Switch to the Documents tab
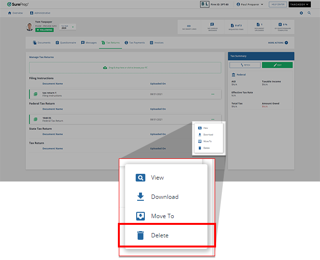320x260 pixels. pos(42,43)
